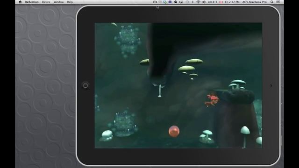Open the Window menu

tap(58, 2)
